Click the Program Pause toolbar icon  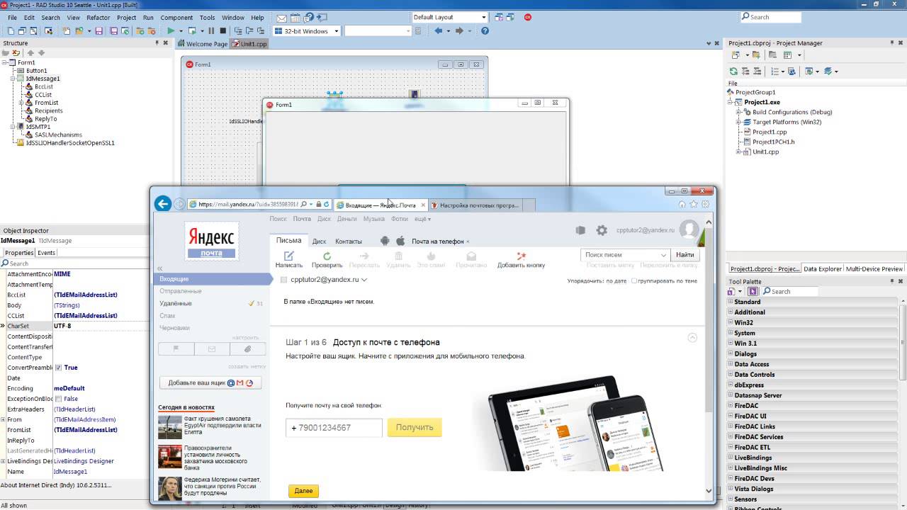(211, 31)
